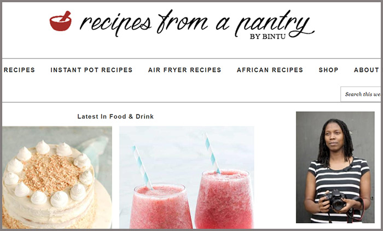Focus the Search this website field
Image resolution: width=383 pixels, height=231 pixels.
point(361,94)
